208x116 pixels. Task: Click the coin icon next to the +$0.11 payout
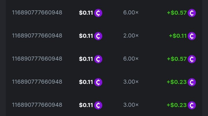pyautogui.click(x=192, y=36)
